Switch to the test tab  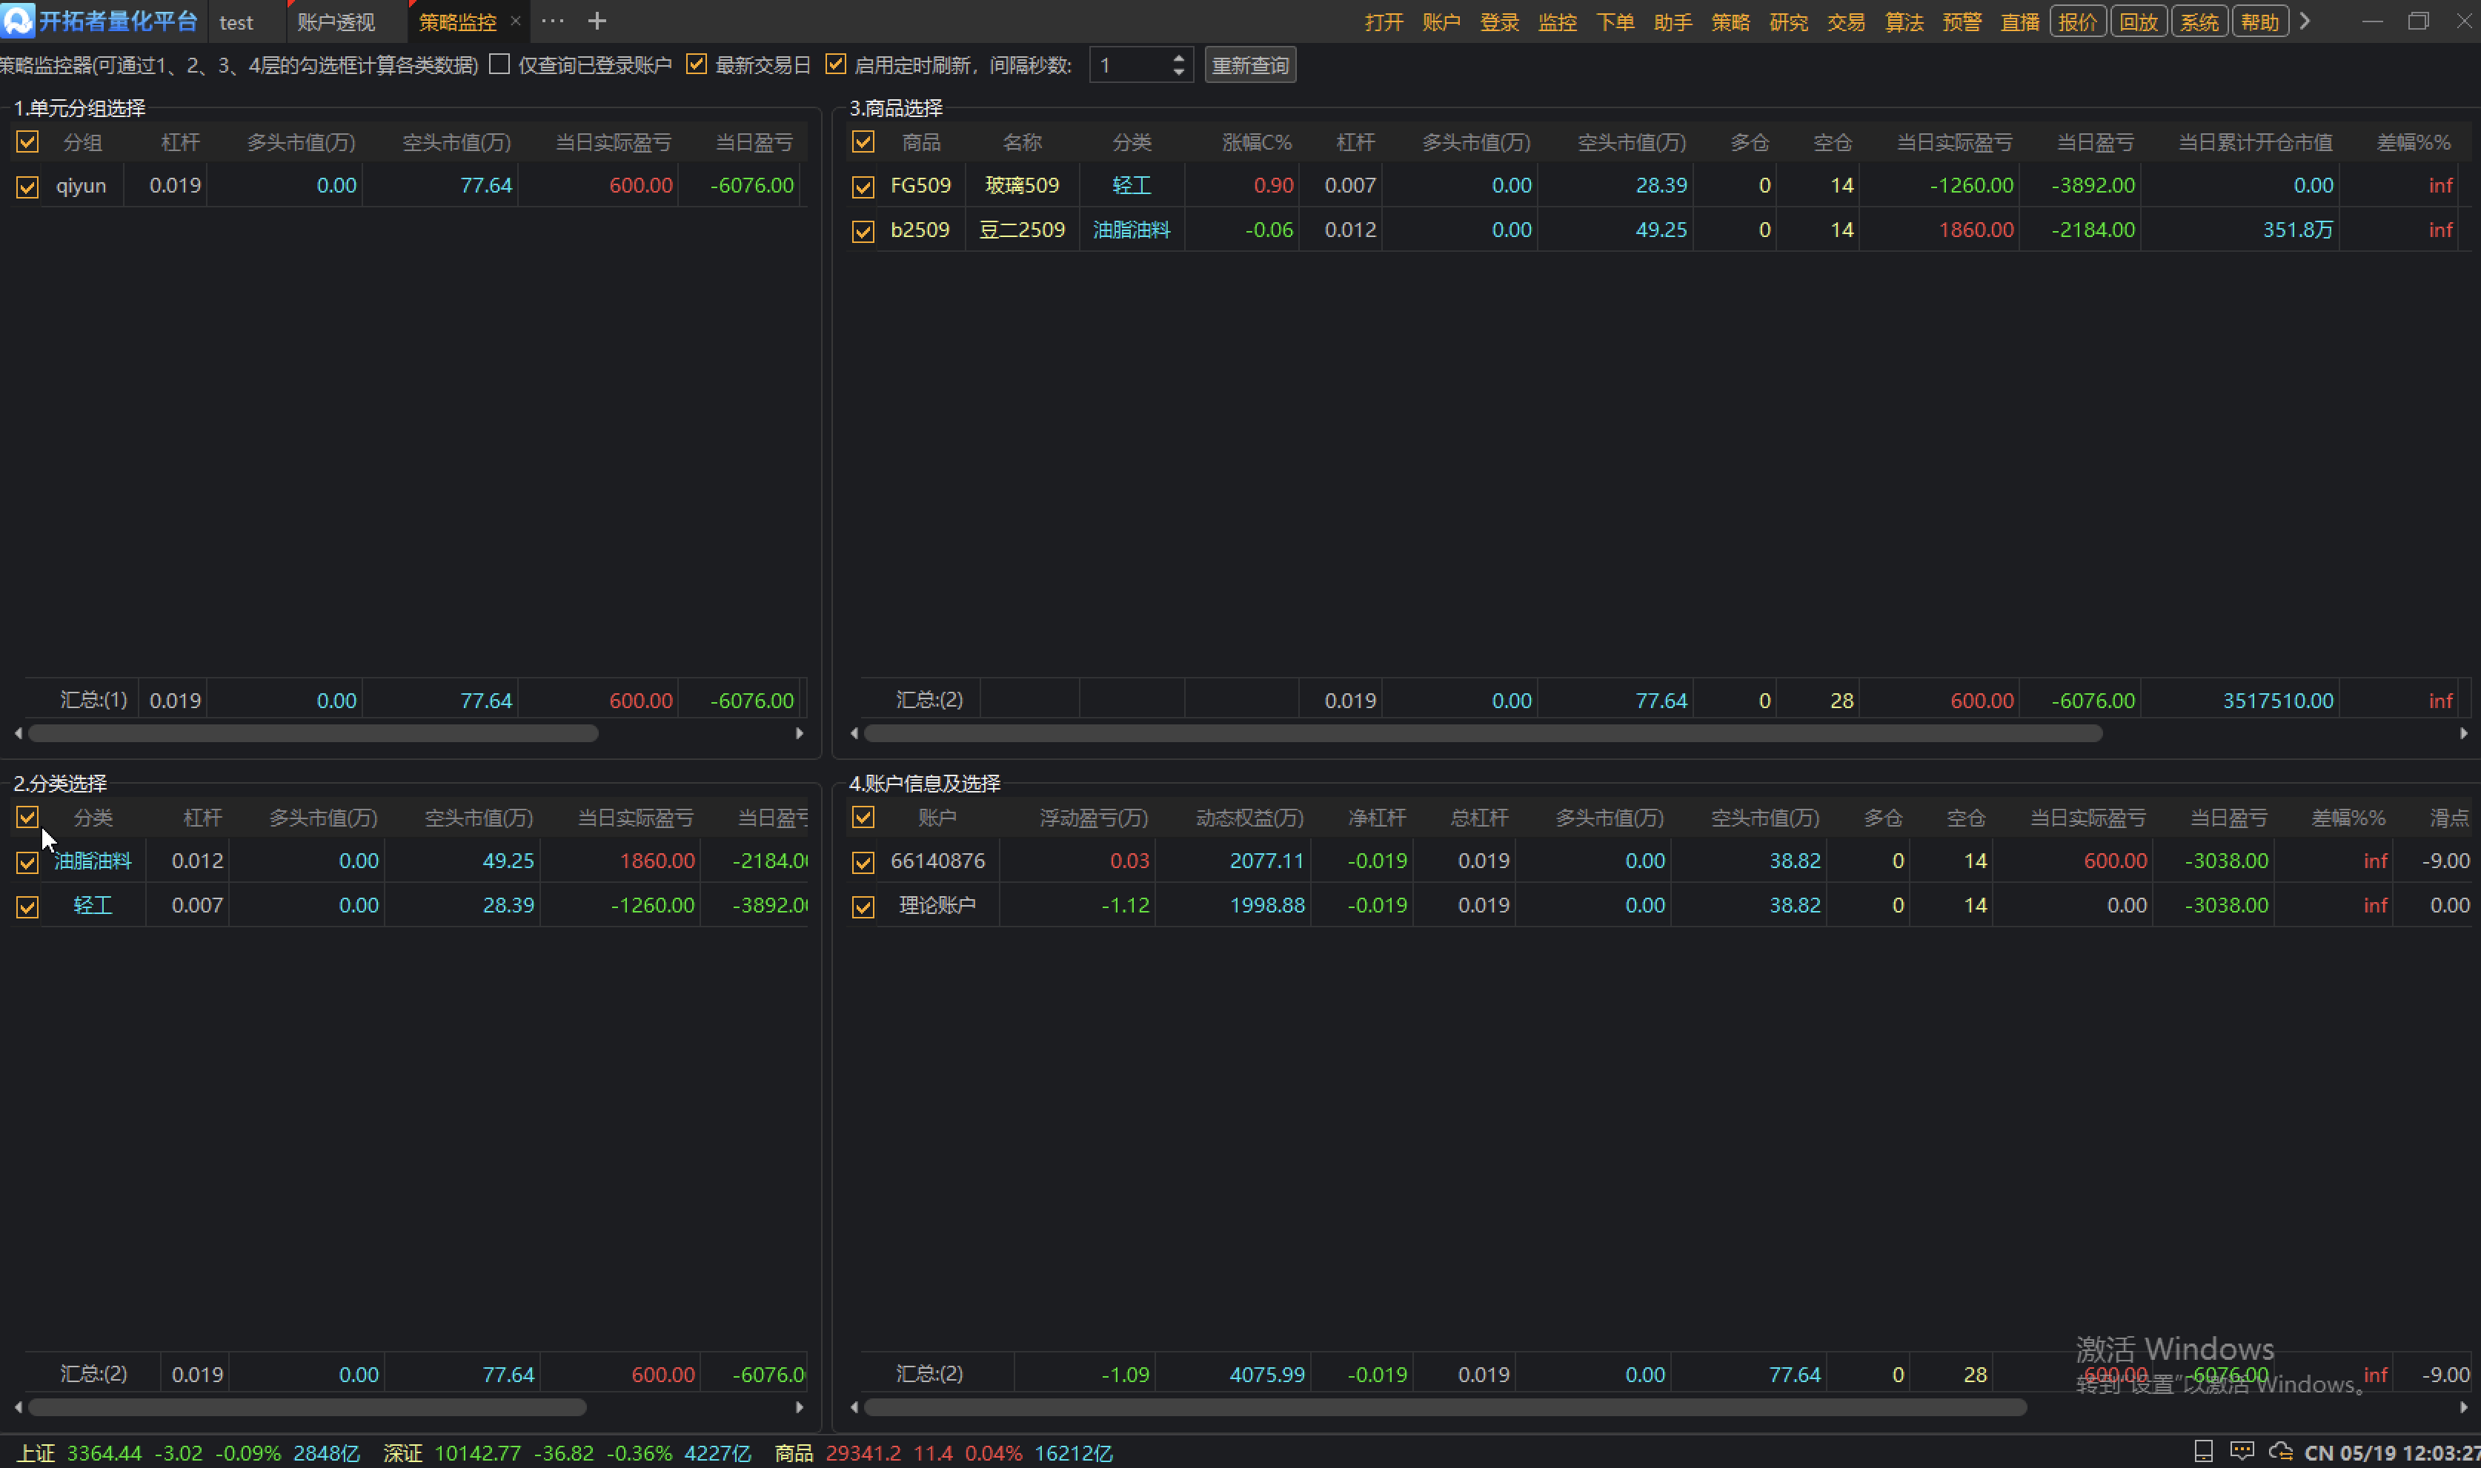click(236, 21)
